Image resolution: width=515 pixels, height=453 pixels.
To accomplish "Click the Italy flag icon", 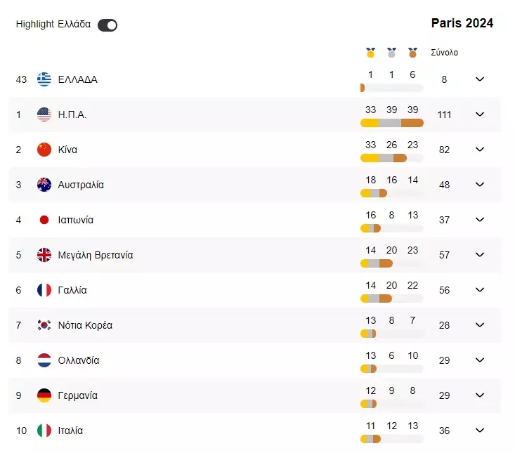I will click(x=44, y=431).
